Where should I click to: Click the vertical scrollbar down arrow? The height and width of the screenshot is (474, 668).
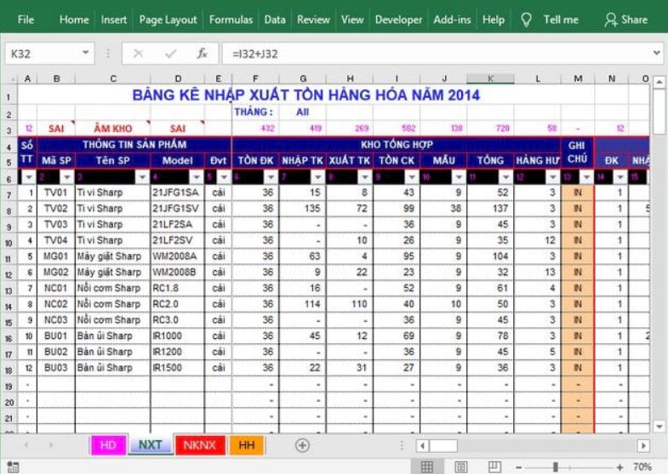click(659, 426)
